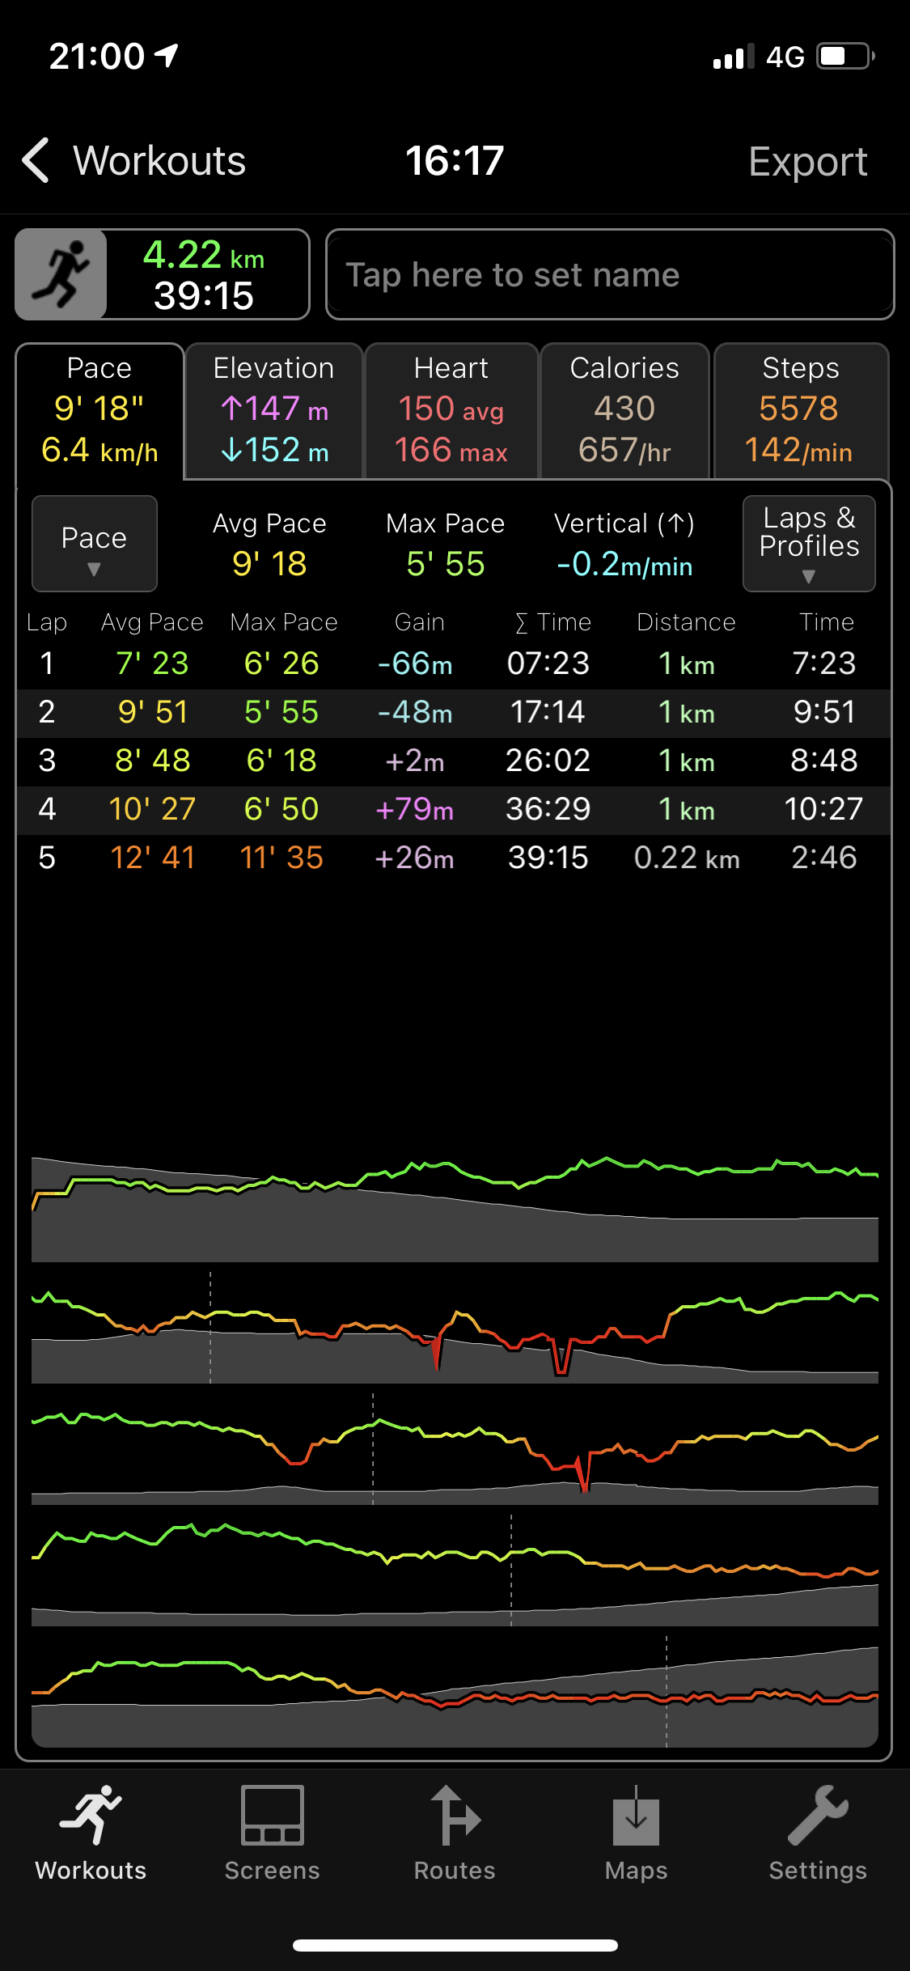Select the Calories tab
The width and height of the screenshot is (910, 1971).
coord(624,411)
